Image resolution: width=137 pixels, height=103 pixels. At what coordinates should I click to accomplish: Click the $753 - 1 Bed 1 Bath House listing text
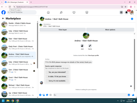(x=52, y=26)
